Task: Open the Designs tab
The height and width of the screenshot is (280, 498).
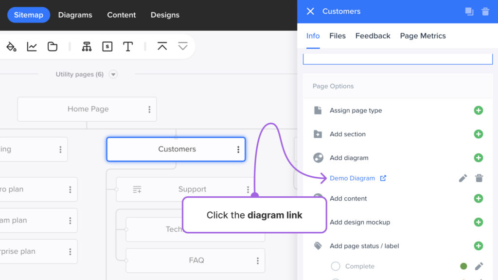Action: (x=165, y=15)
